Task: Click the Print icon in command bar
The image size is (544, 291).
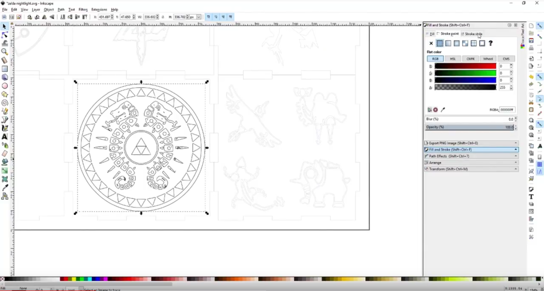Action: pos(531,48)
